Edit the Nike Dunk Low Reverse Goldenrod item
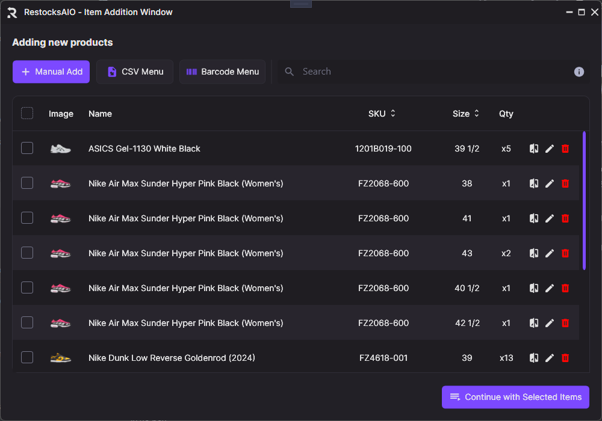Viewport: 602px width, 421px height. 549,358
